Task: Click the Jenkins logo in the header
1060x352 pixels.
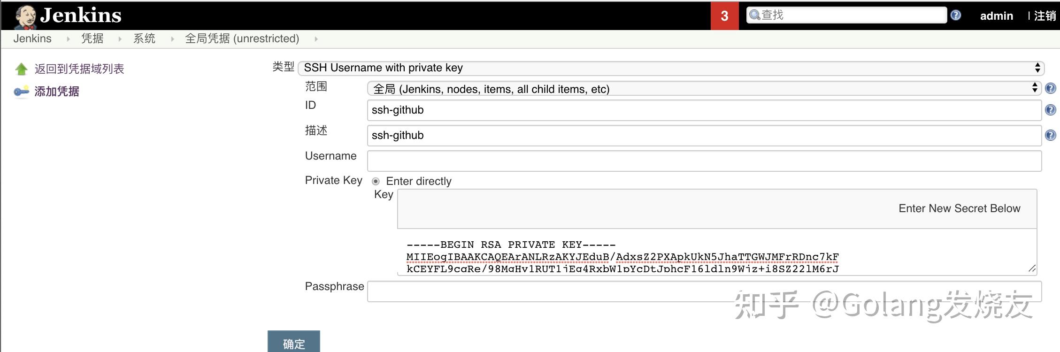Action: 26,15
